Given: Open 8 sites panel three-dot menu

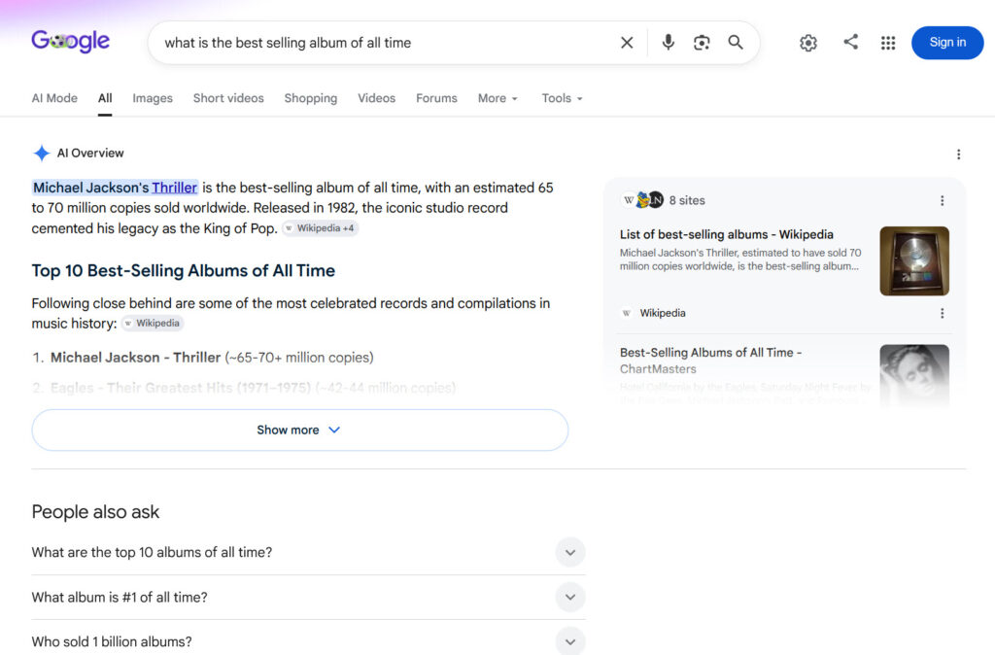Looking at the screenshot, I should click(x=942, y=200).
